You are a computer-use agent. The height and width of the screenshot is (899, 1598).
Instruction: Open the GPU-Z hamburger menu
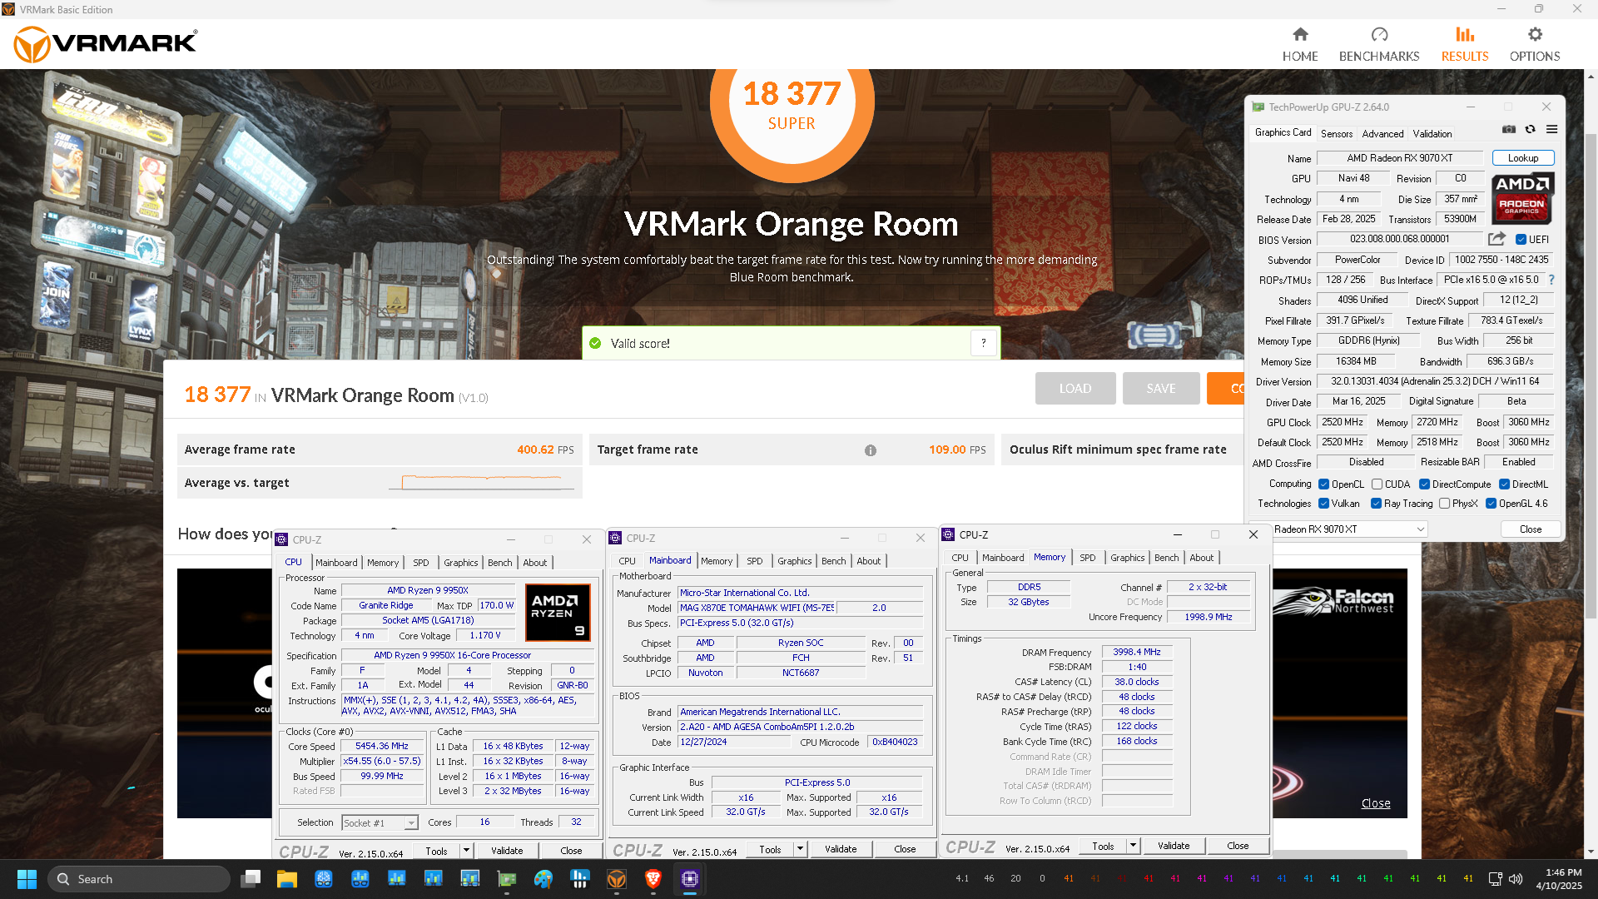click(1551, 130)
